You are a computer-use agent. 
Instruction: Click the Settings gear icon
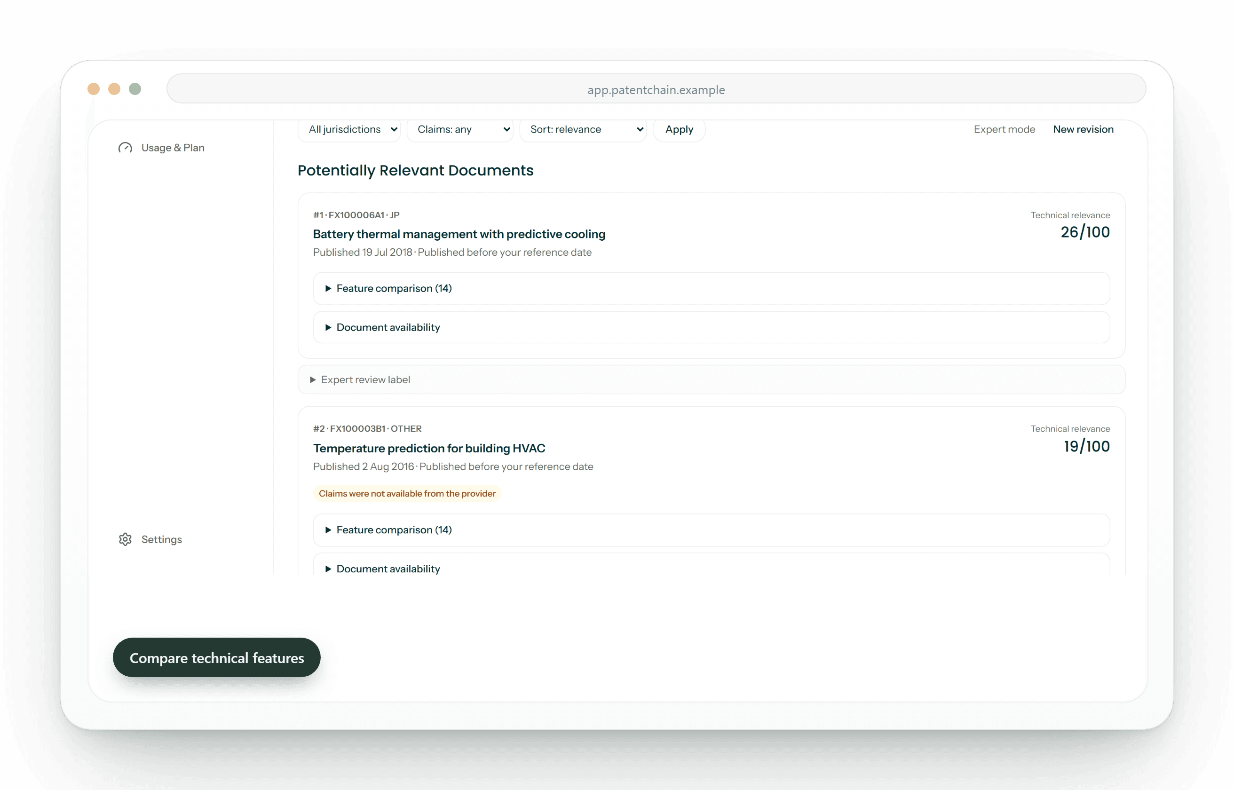125,539
